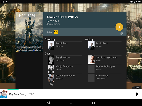
Task: Open Vanja Rukavina cast entry
Action: 65,69
